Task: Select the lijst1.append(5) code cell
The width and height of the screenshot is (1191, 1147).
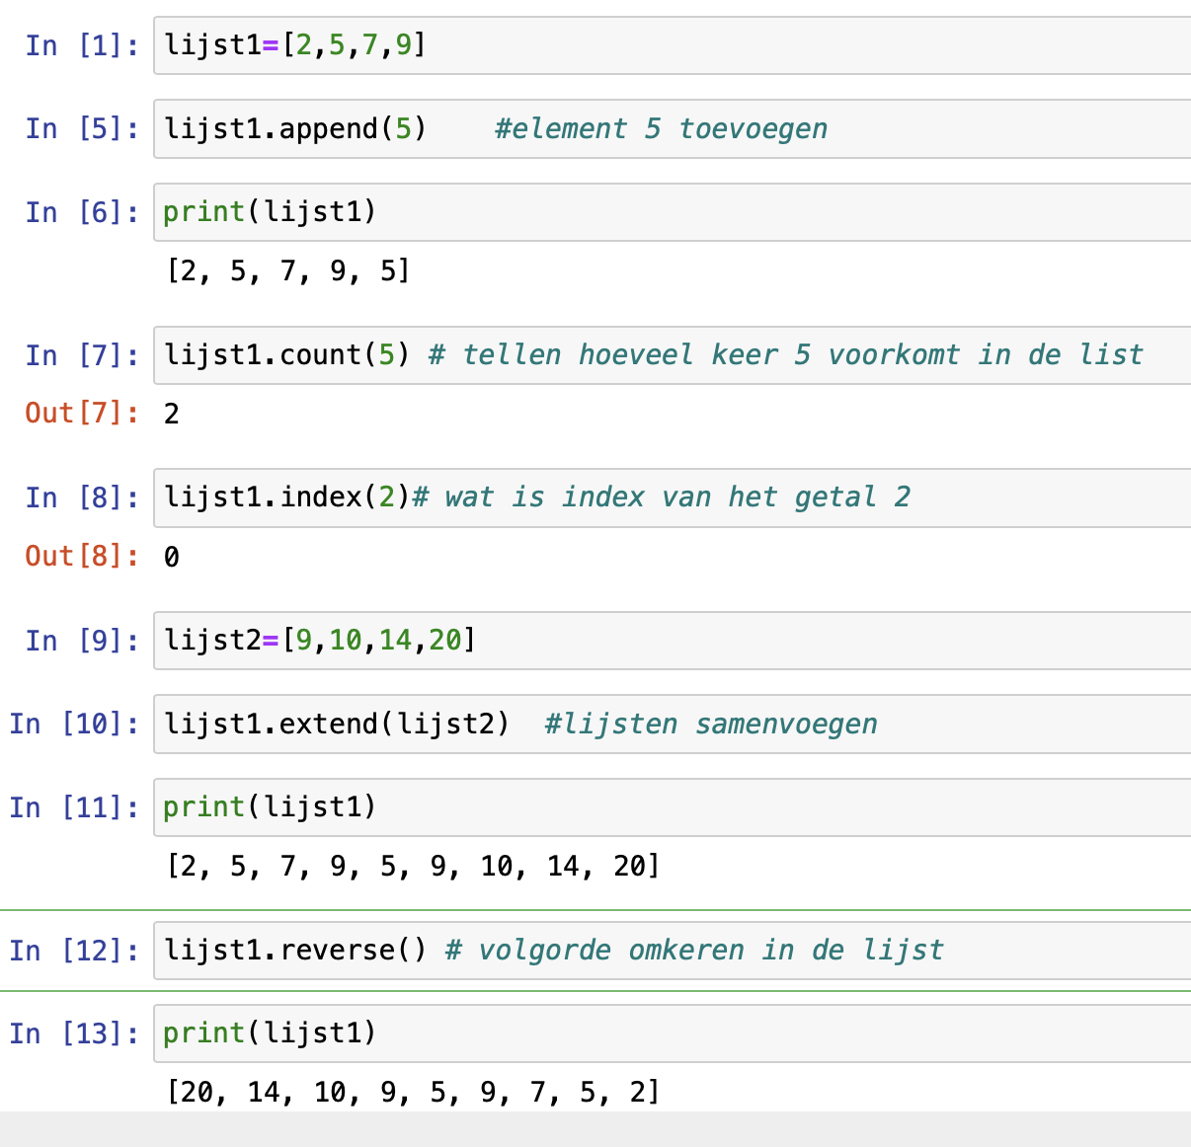Action: (672, 128)
